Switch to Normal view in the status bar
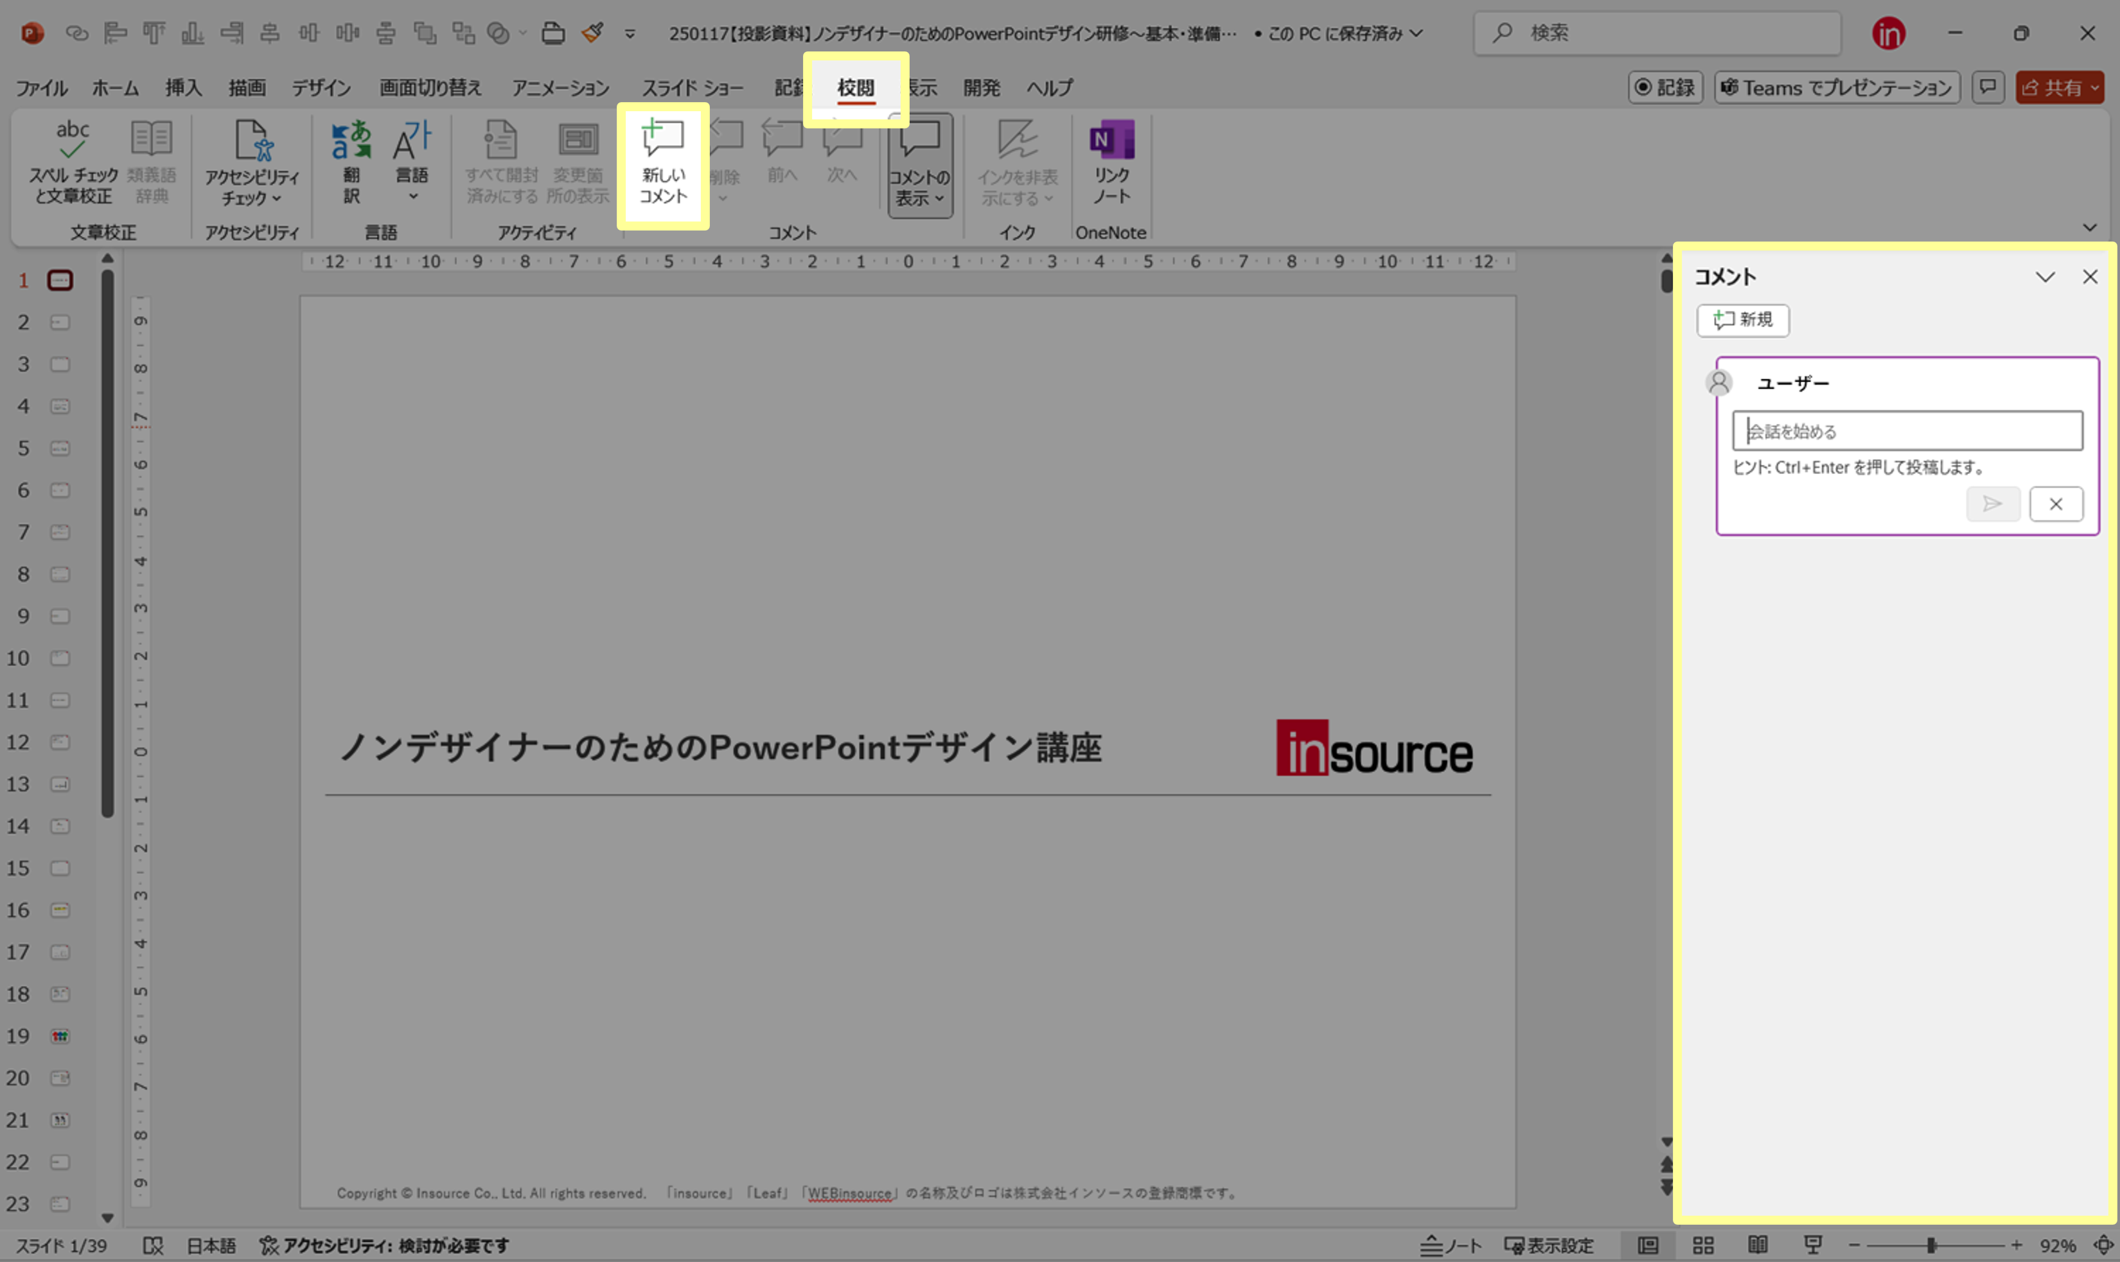 click(x=1648, y=1245)
